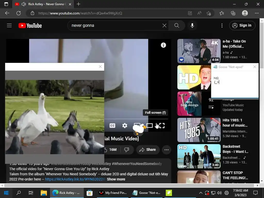This screenshot has height=198, width=264.
Task: Go back in the browser
Action: 7,13
